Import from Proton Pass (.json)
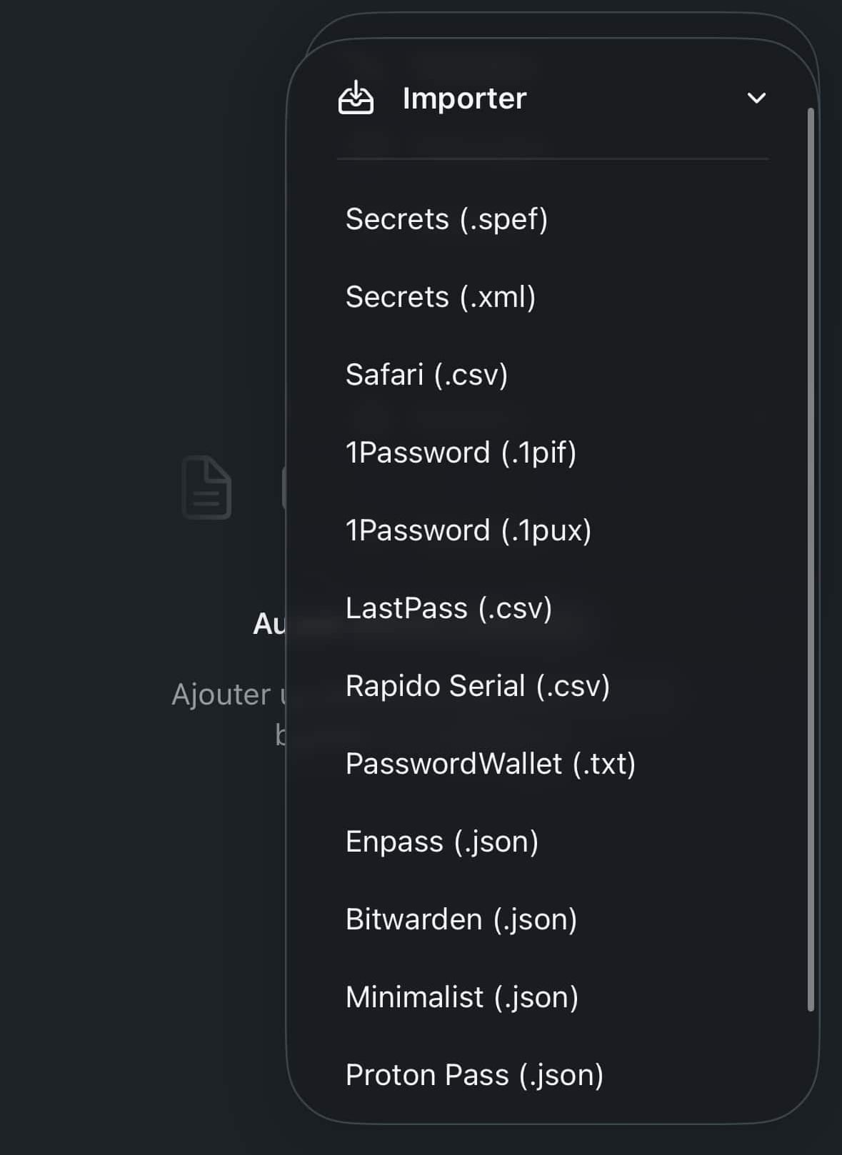The image size is (842, 1155). [474, 1074]
